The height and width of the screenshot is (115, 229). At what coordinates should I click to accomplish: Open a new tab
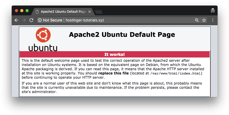click(99, 12)
